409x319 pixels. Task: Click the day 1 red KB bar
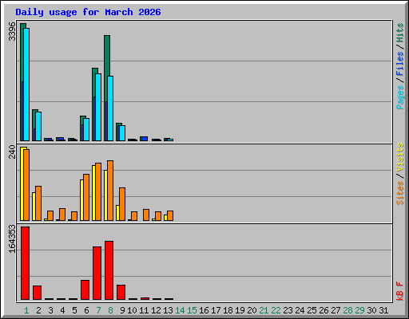[x=25, y=263]
